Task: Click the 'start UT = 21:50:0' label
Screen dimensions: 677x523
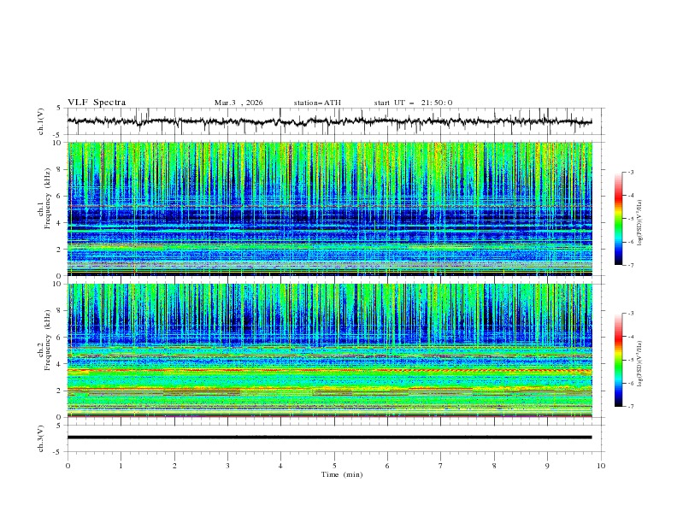Action: click(x=413, y=103)
